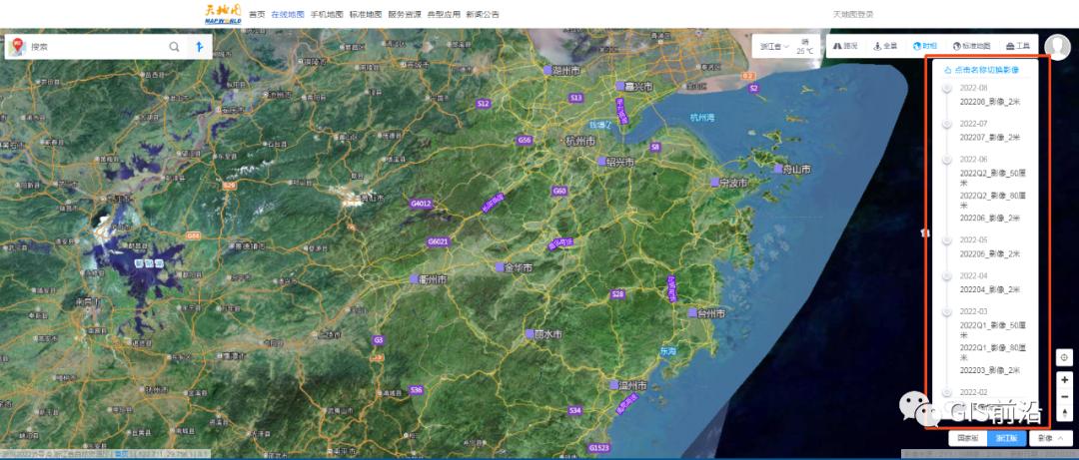The height and width of the screenshot is (460, 1079).
Task: Click the 杭州市 city label on map
Action: coord(580,142)
